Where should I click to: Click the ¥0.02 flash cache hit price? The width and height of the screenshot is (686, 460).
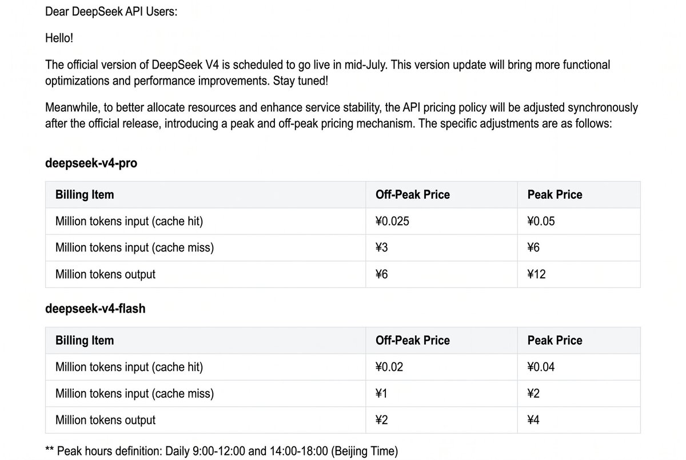pos(389,367)
